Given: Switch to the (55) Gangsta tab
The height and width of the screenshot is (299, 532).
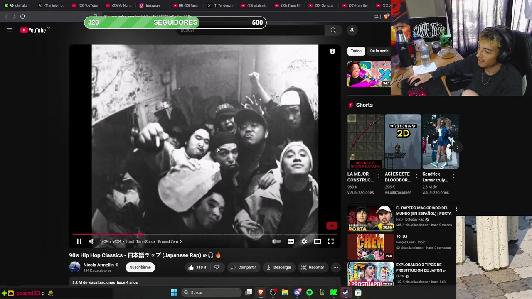Looking at the screenshot, I should click(x=323, y=5).
